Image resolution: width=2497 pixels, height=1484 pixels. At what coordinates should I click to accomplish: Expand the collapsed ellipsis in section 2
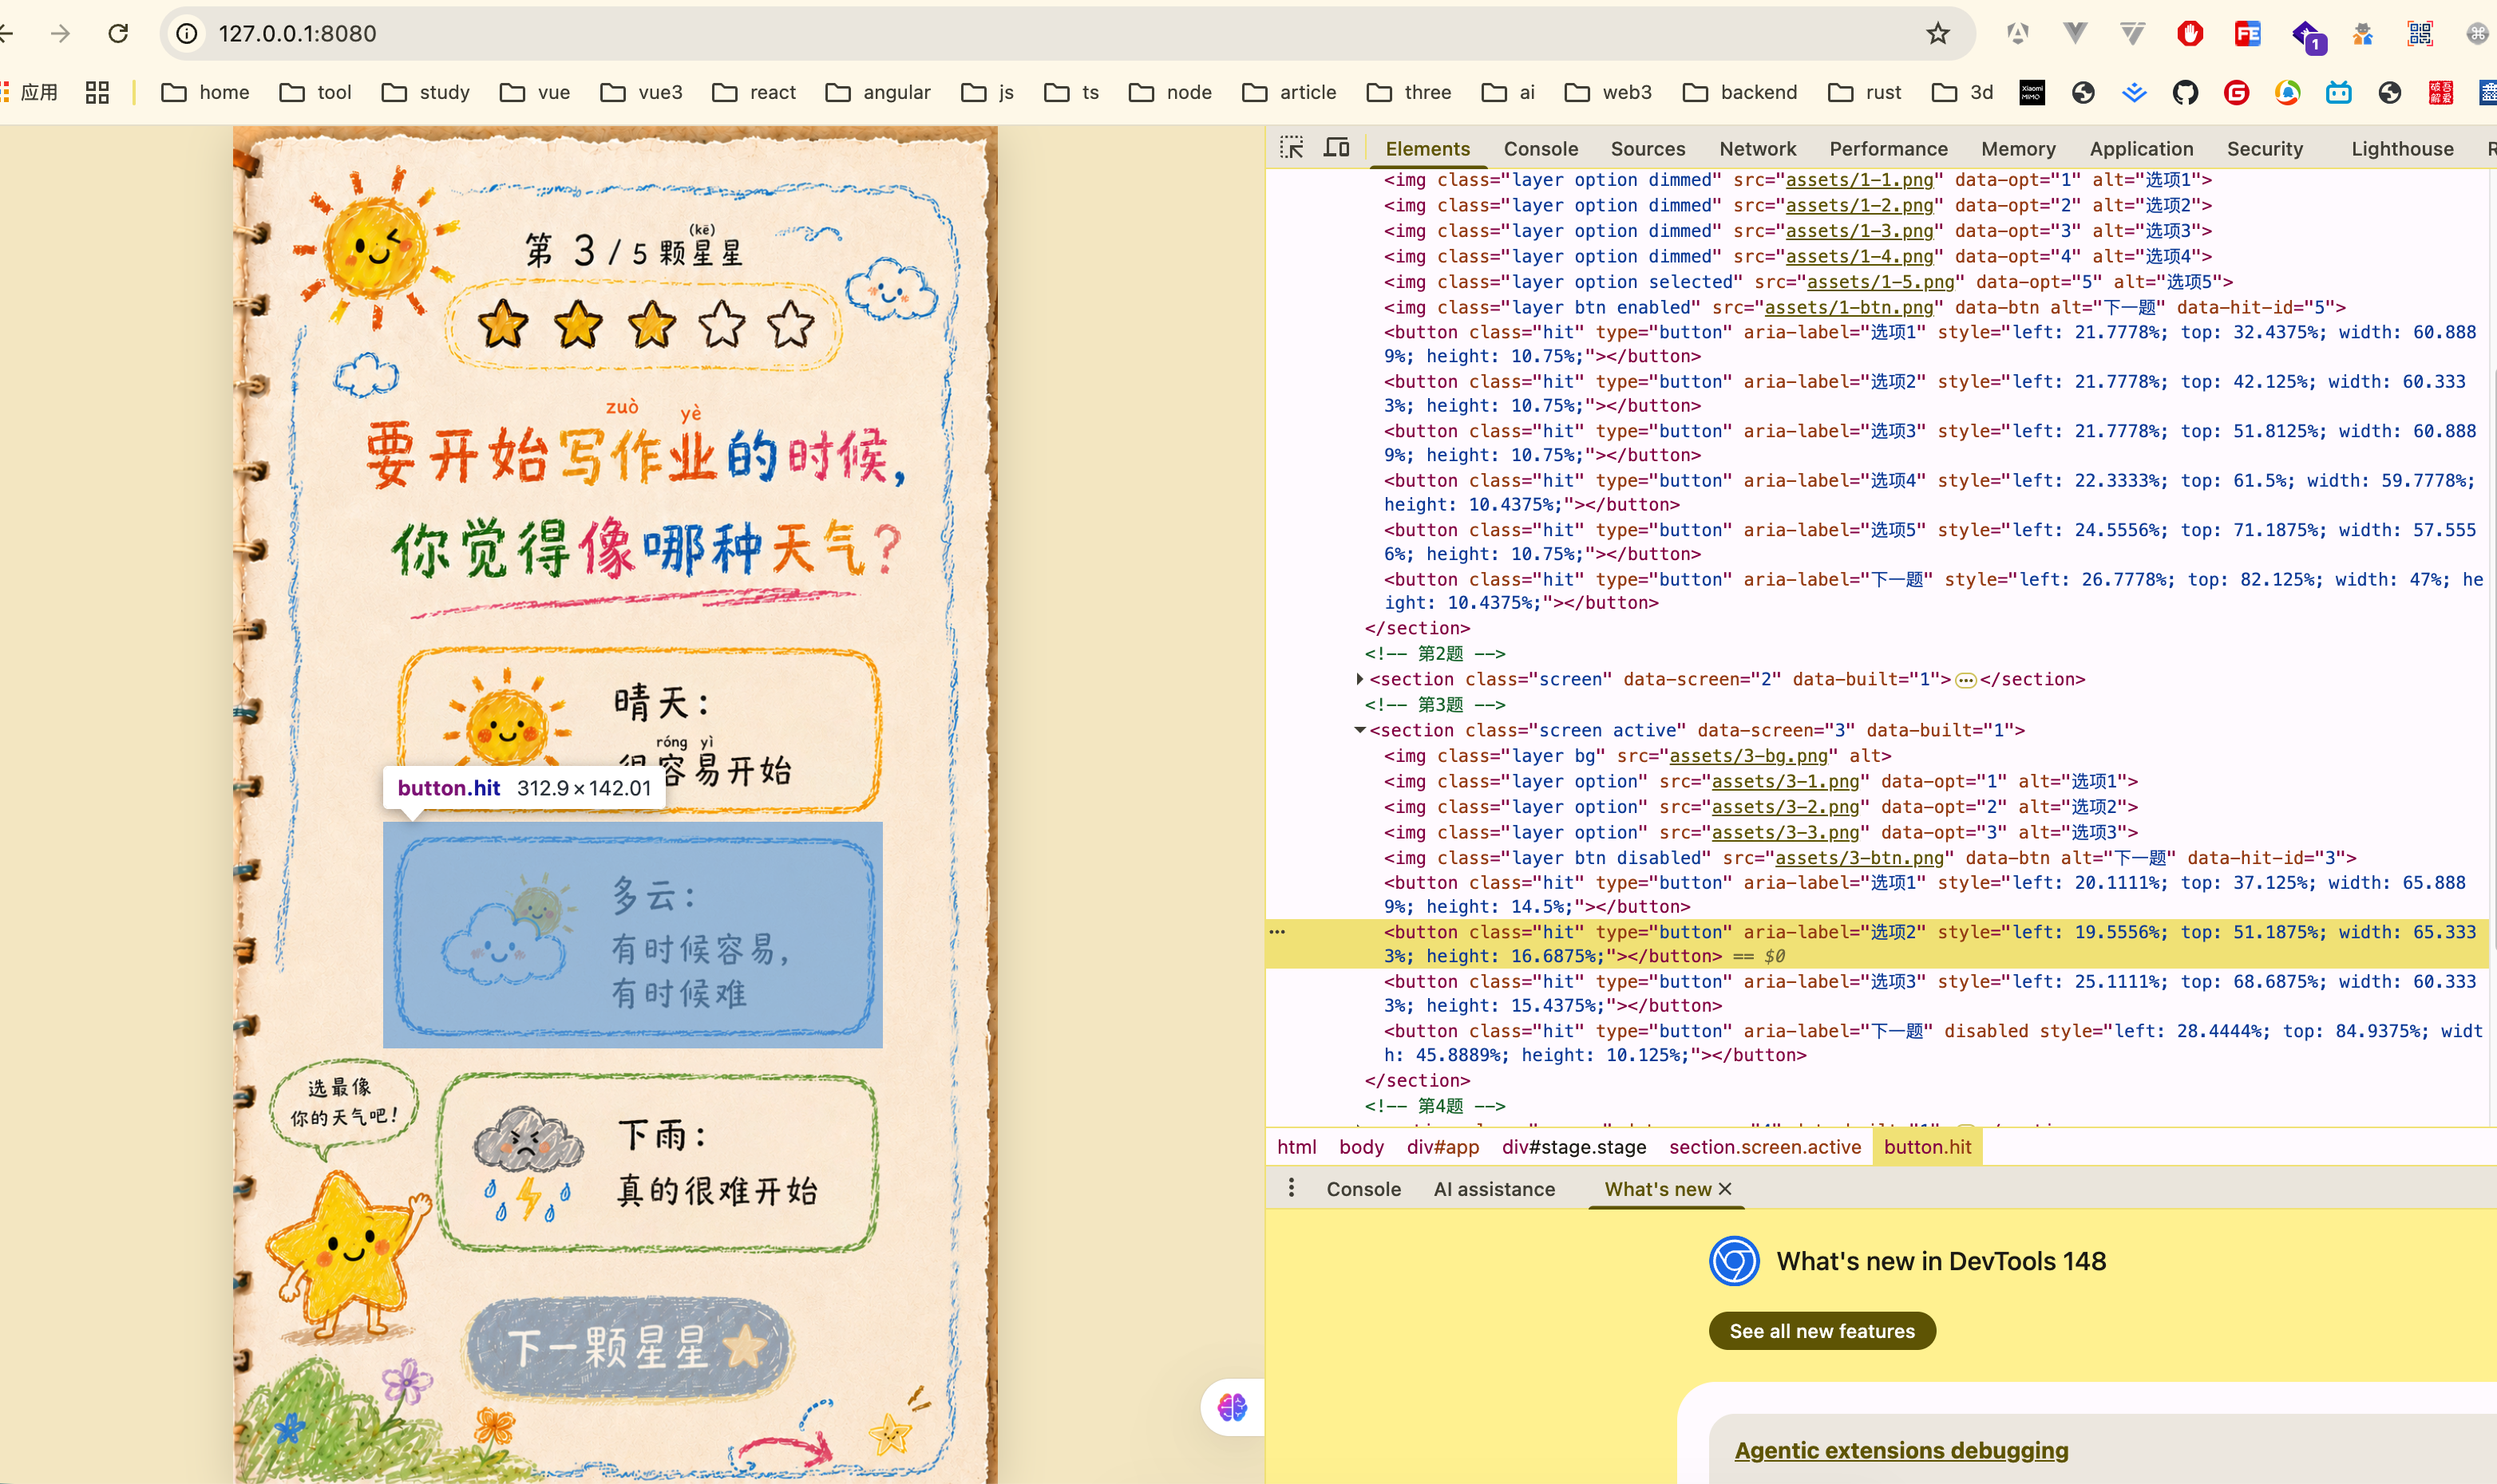click(1966, 680)
